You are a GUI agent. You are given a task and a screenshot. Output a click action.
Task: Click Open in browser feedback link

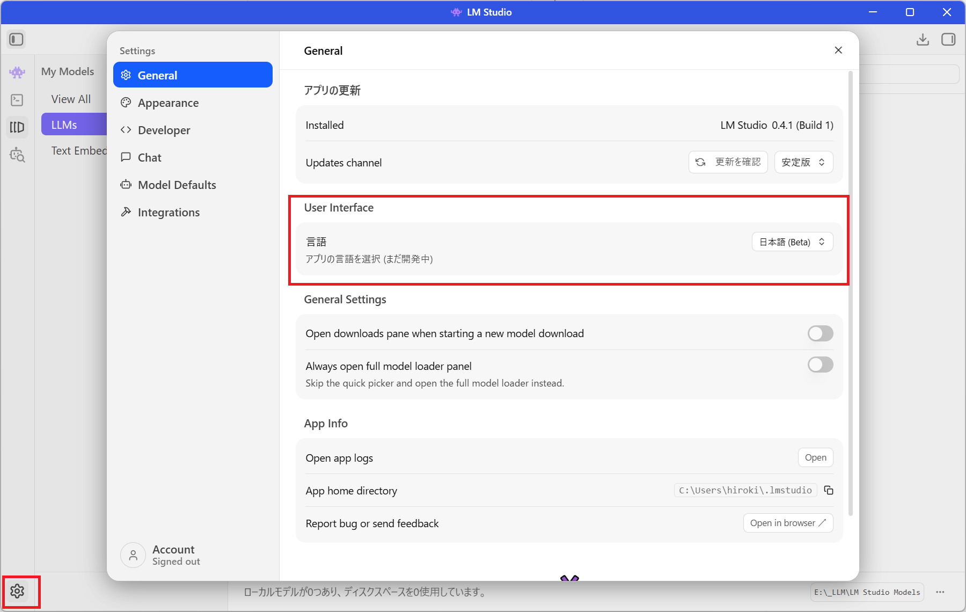788,523
